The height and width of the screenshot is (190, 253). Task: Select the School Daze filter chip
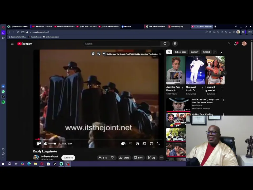tap(181, 52)
